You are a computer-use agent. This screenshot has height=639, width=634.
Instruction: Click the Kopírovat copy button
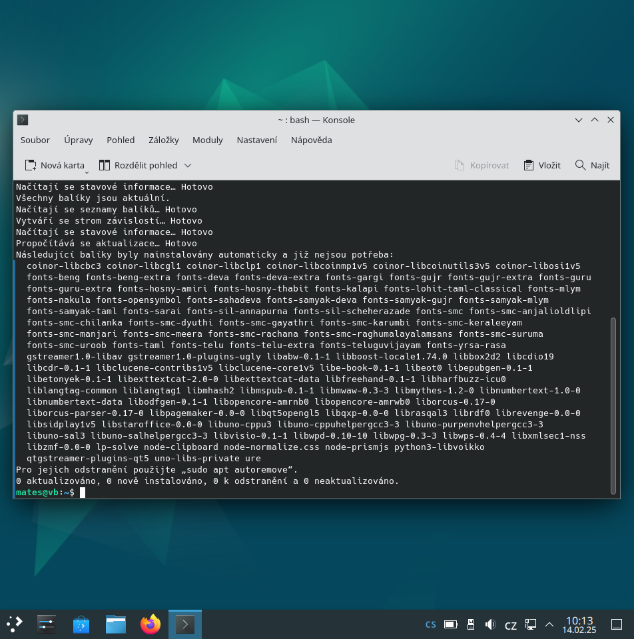[482, 166]
